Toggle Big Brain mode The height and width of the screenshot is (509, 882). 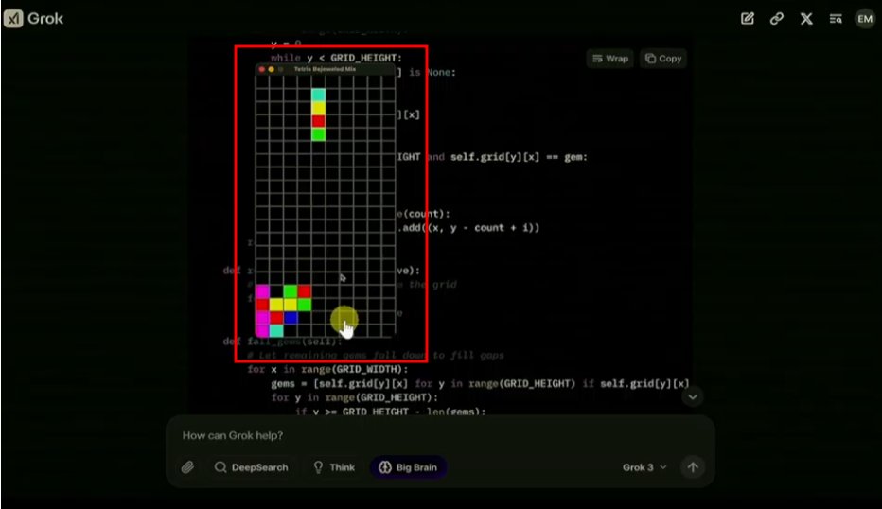point(408,467)
